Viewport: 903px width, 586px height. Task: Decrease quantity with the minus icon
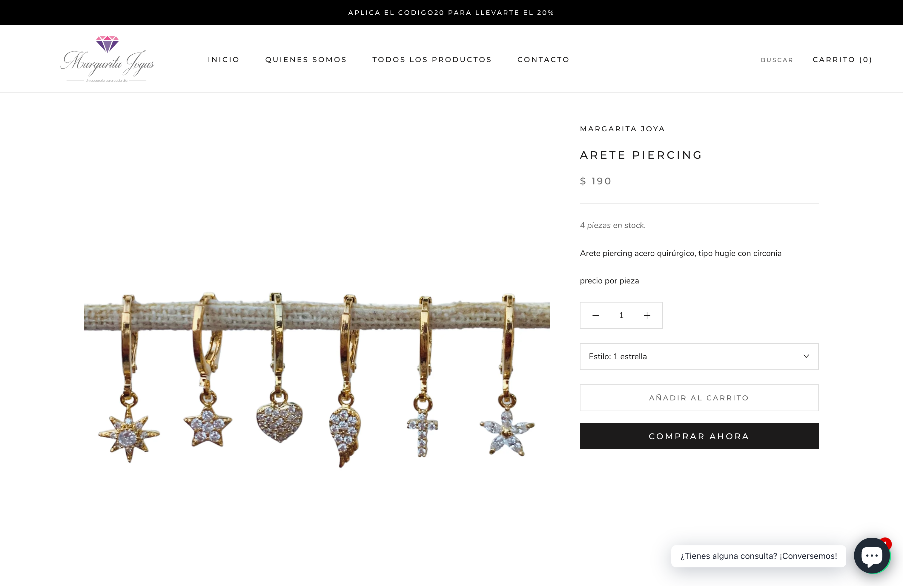[596, 315]
